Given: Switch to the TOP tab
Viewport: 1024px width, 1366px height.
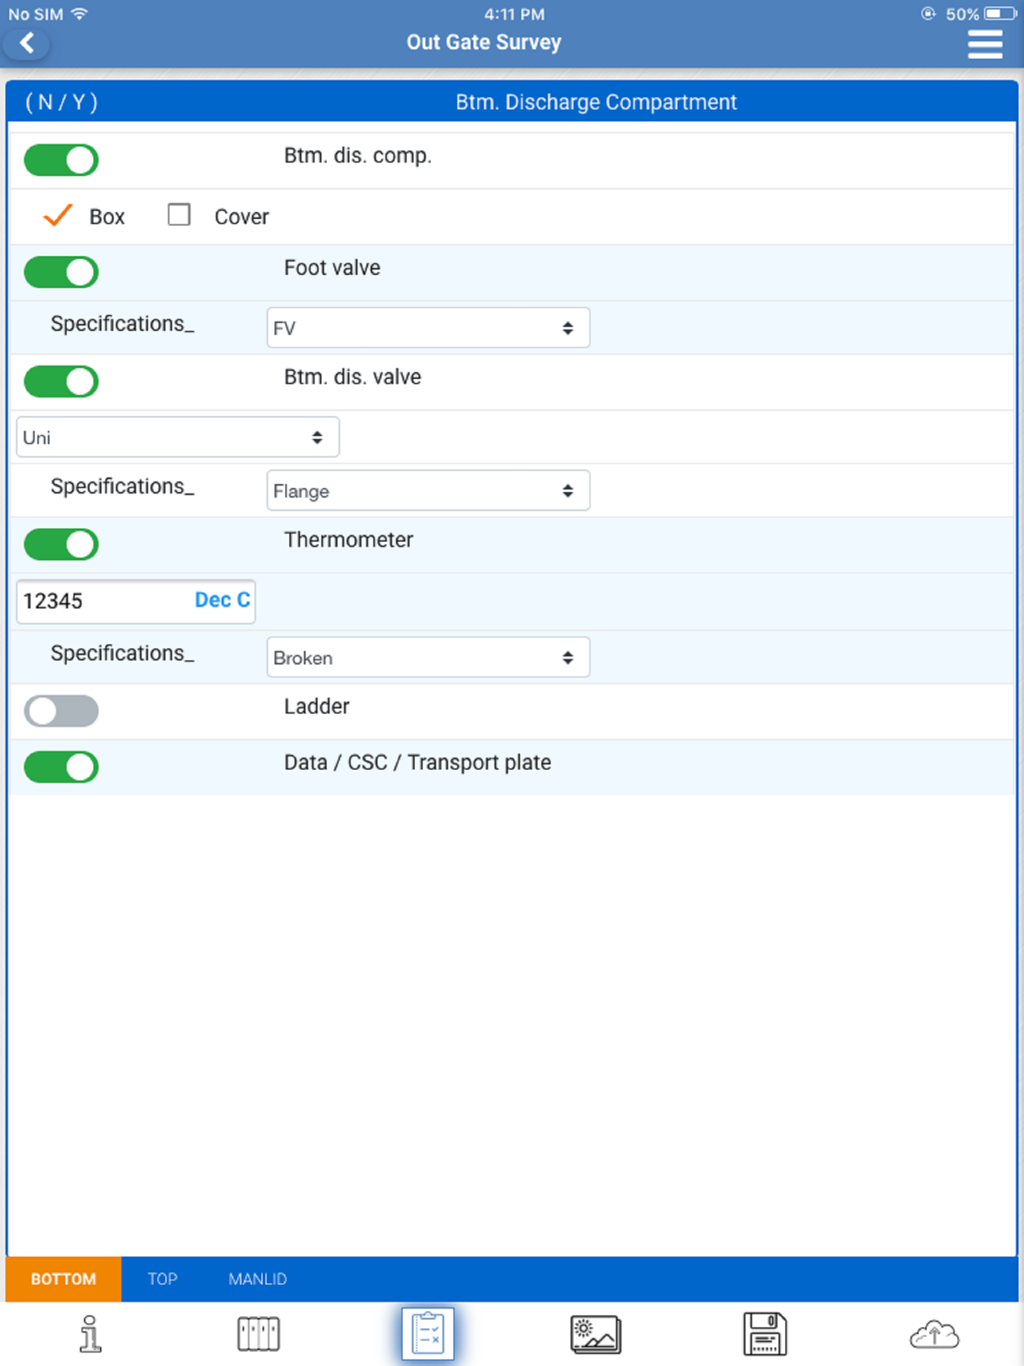Looking at the screenshot, I should [x=162, y=1279].
